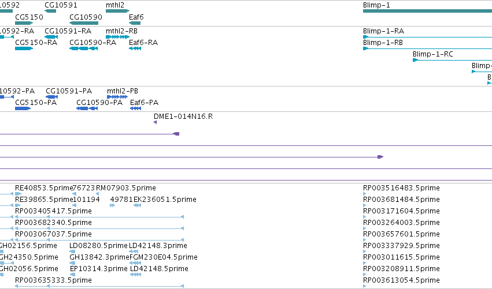Click the EK236051.5prime EST label
The height and width of the screenshot is (289, 492).
click(x=165, y=200)
